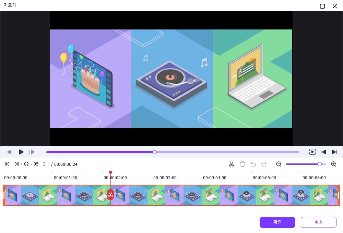Image resolution: width=343 pixels, height=233 pixels.
Task: Step forward to the next frame
Action: pos(32,152)
